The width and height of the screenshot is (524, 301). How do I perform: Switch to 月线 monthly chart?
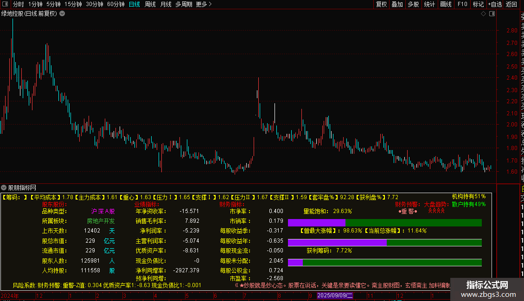(x=166, y=4)
